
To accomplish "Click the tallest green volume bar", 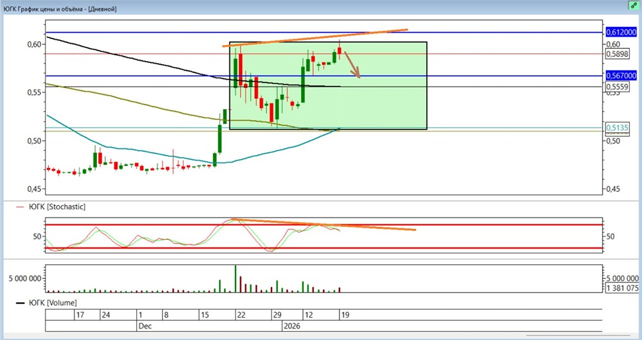I will [236, 278].
